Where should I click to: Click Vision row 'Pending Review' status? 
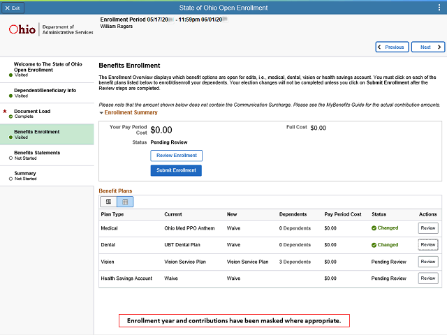(x=388, y=262)
